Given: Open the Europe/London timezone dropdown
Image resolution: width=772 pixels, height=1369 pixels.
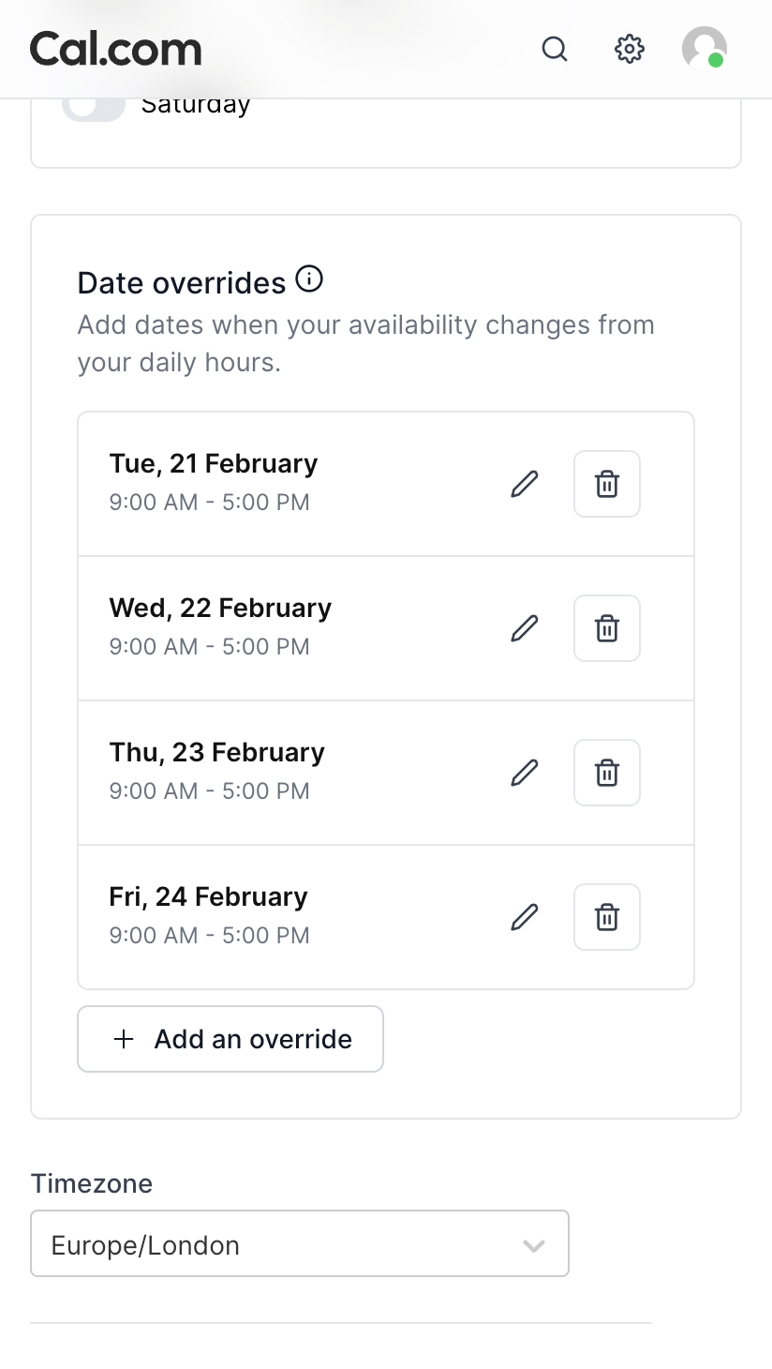Looking at the screenshot, I should click(281, 1243).
